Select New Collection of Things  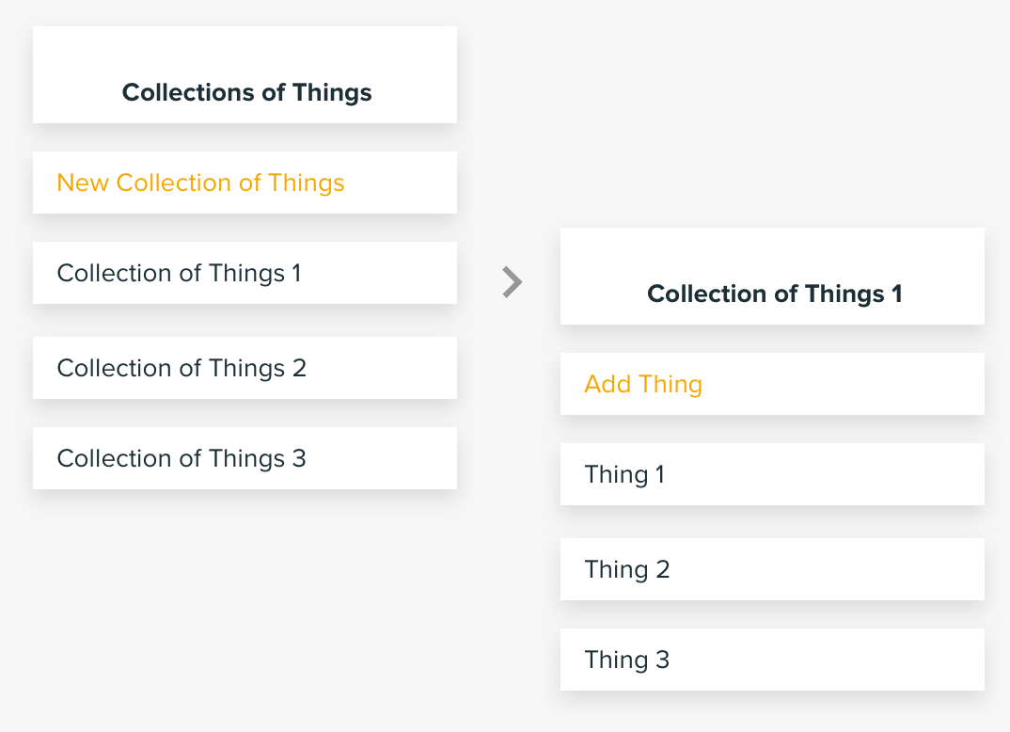[245, 183]
